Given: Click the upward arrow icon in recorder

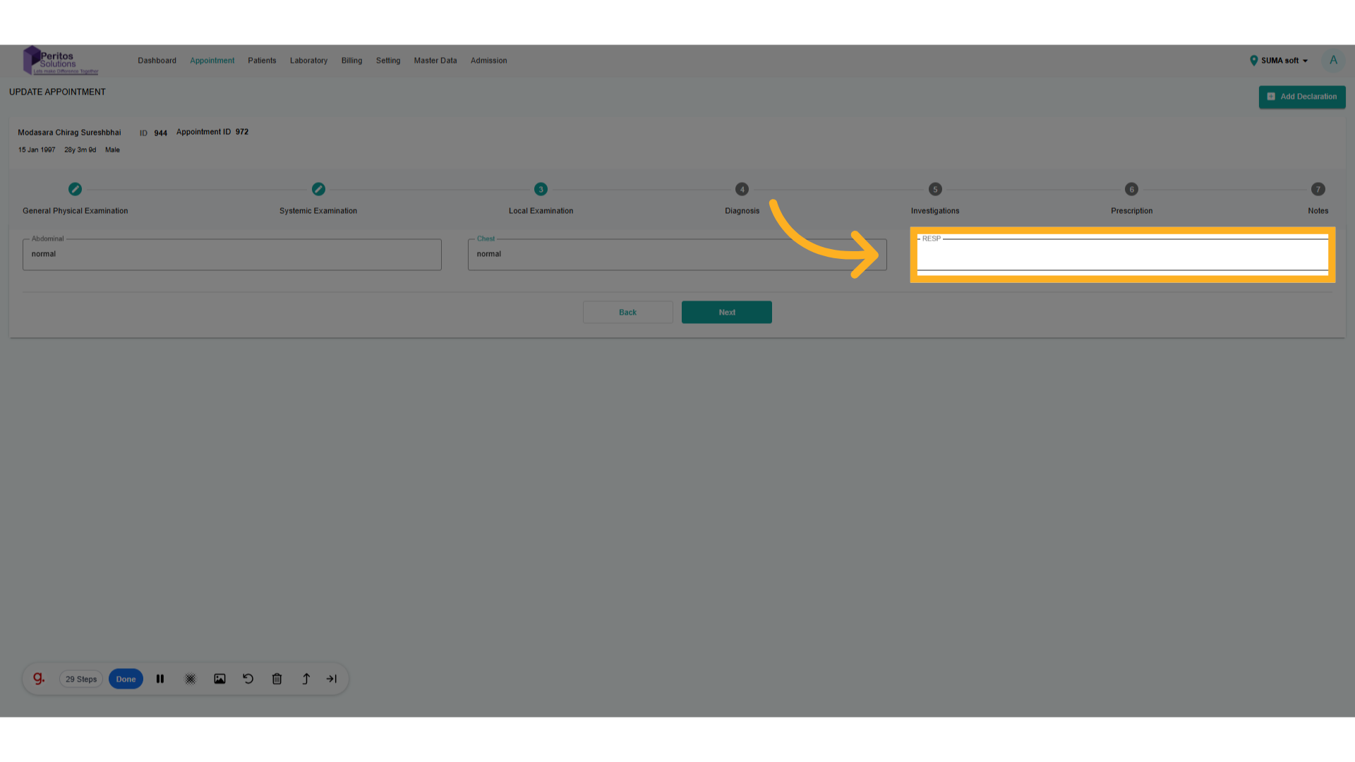Looking at the screenshot, I should [x=306, y=679].
